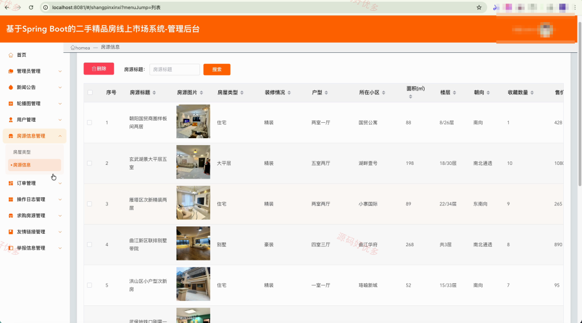Screen dimensions: 582x323
Task: Click the 订单管理 sidebar icon
Action: pos(11,183)
